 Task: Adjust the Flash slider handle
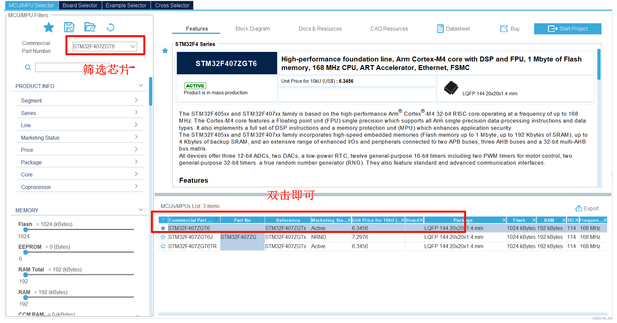[26, 230]
